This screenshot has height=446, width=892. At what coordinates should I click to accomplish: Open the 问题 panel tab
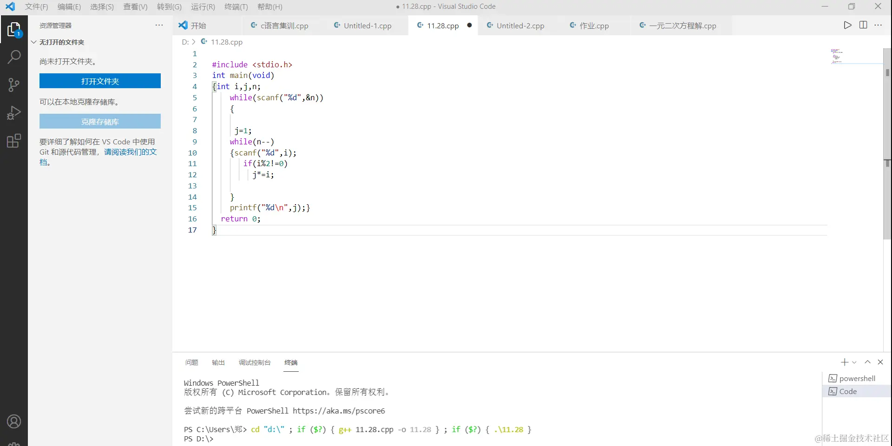pyautogui.click(x=191, y=362)
